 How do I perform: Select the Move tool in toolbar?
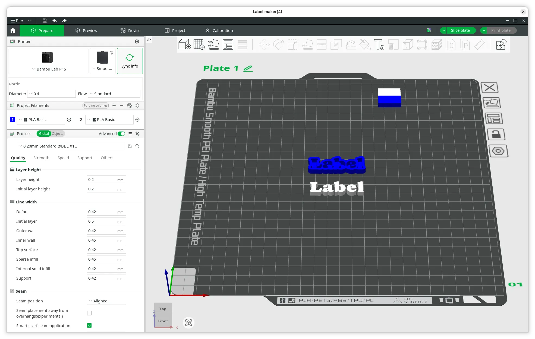[x=264, y=44]
